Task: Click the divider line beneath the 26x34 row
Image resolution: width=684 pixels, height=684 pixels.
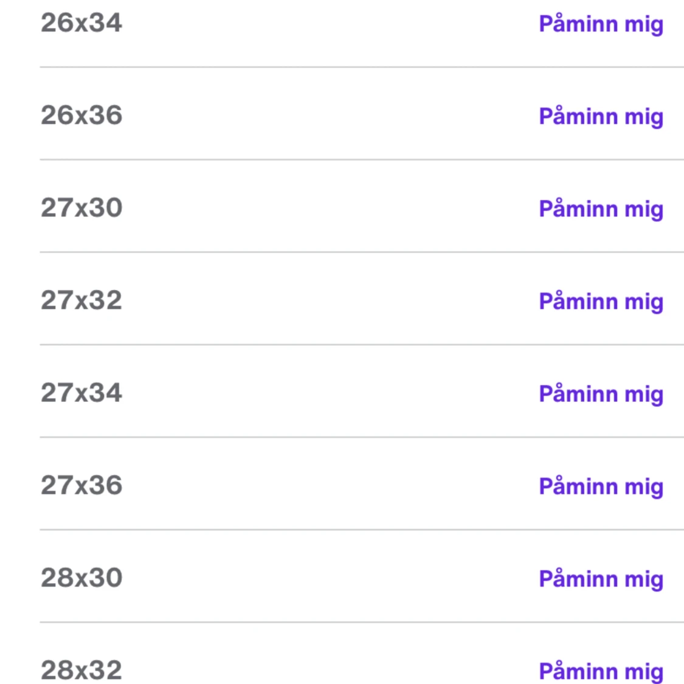Action: 361,67
